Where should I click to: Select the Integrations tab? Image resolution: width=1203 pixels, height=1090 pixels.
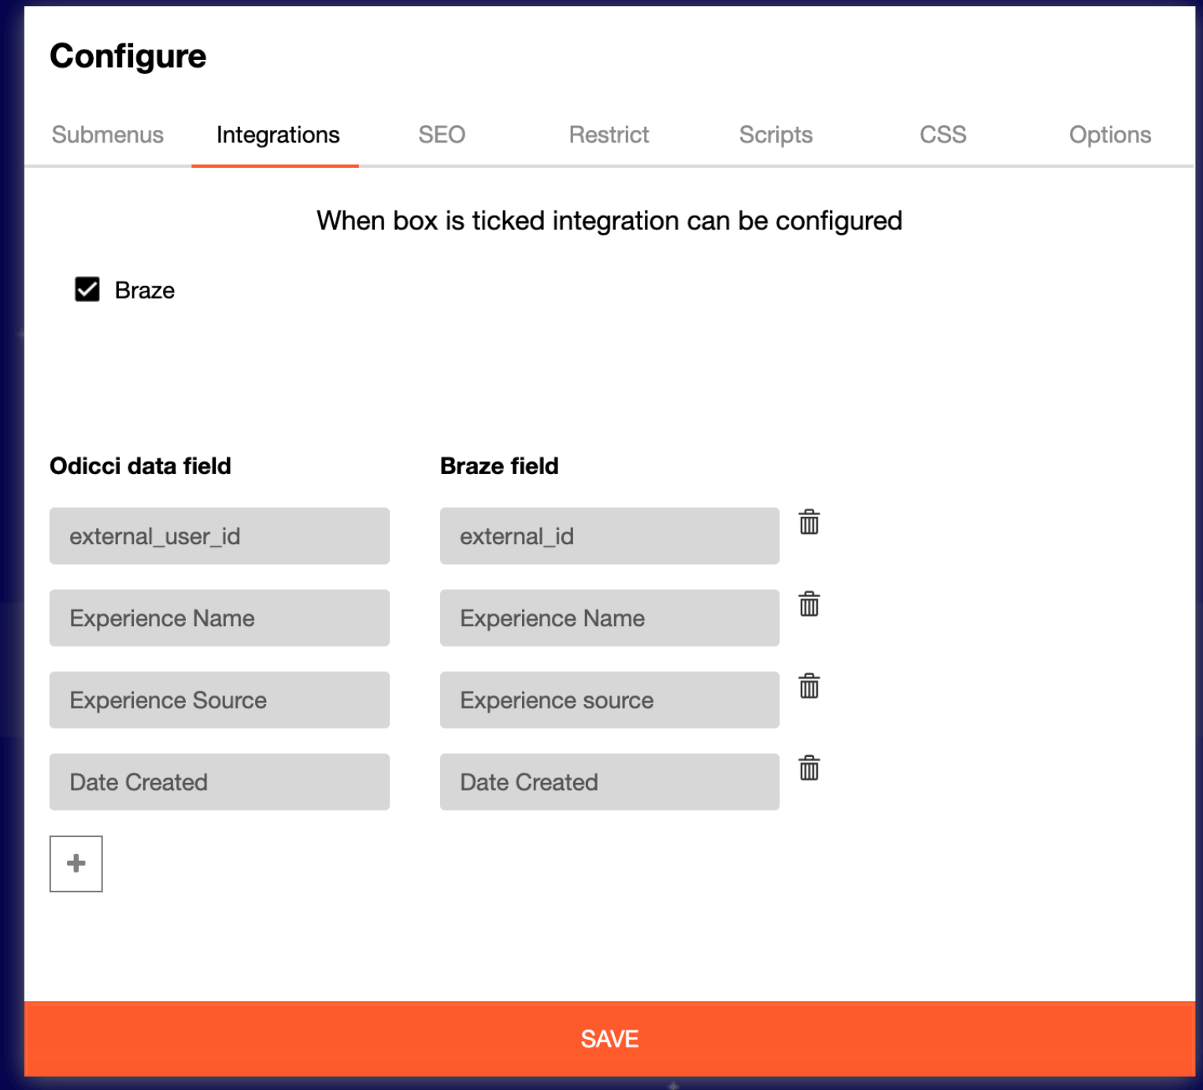(x=278, y=135)
